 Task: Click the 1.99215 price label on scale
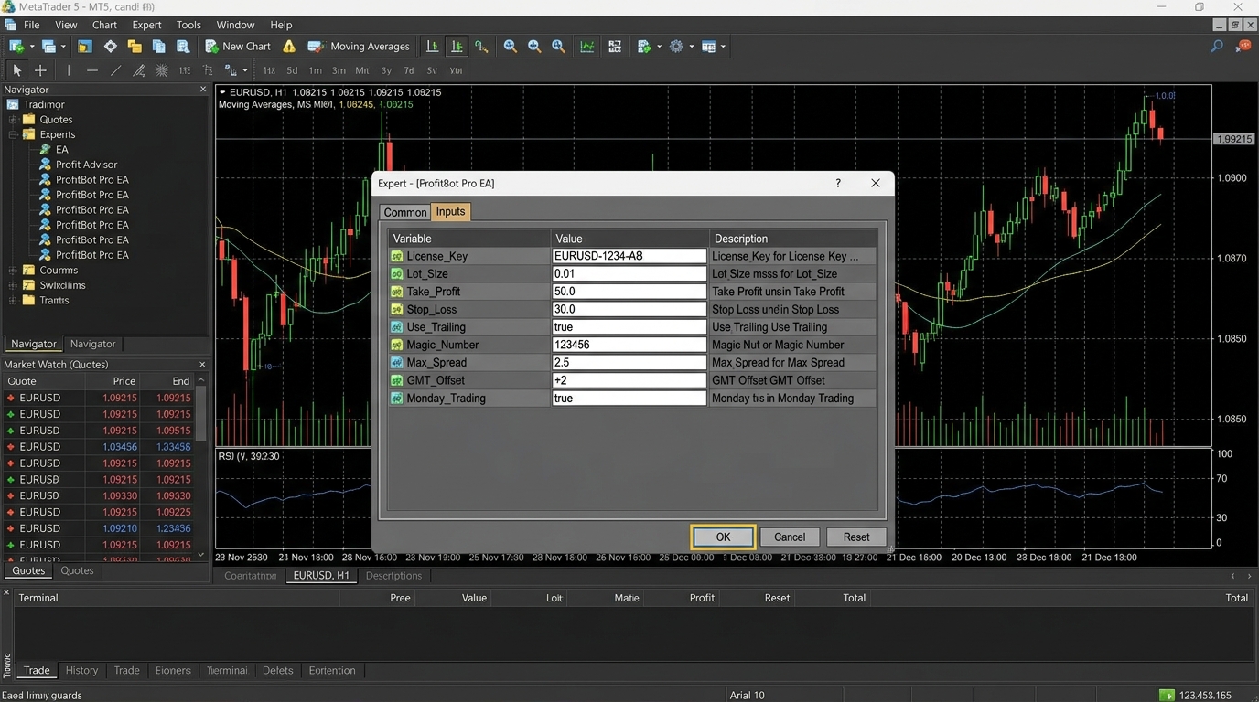click(x=1233, y=139)
